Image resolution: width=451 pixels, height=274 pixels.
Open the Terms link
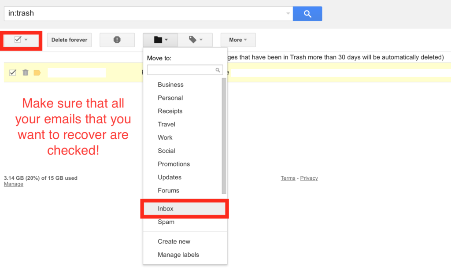click(x=288, y=178)
